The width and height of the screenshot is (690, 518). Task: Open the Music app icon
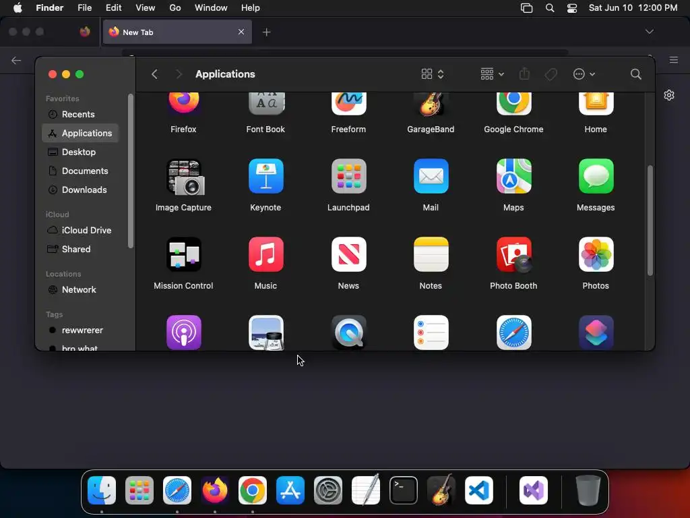click(x=265, y=254)
